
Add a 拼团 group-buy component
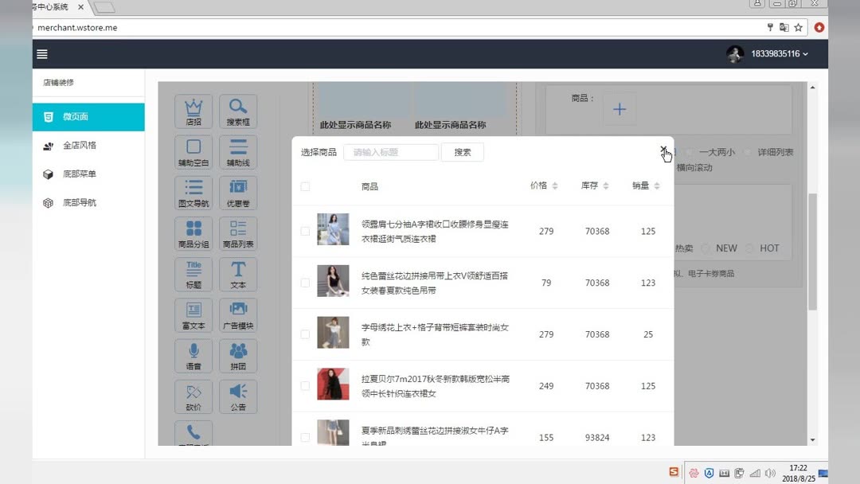(237, 356)
